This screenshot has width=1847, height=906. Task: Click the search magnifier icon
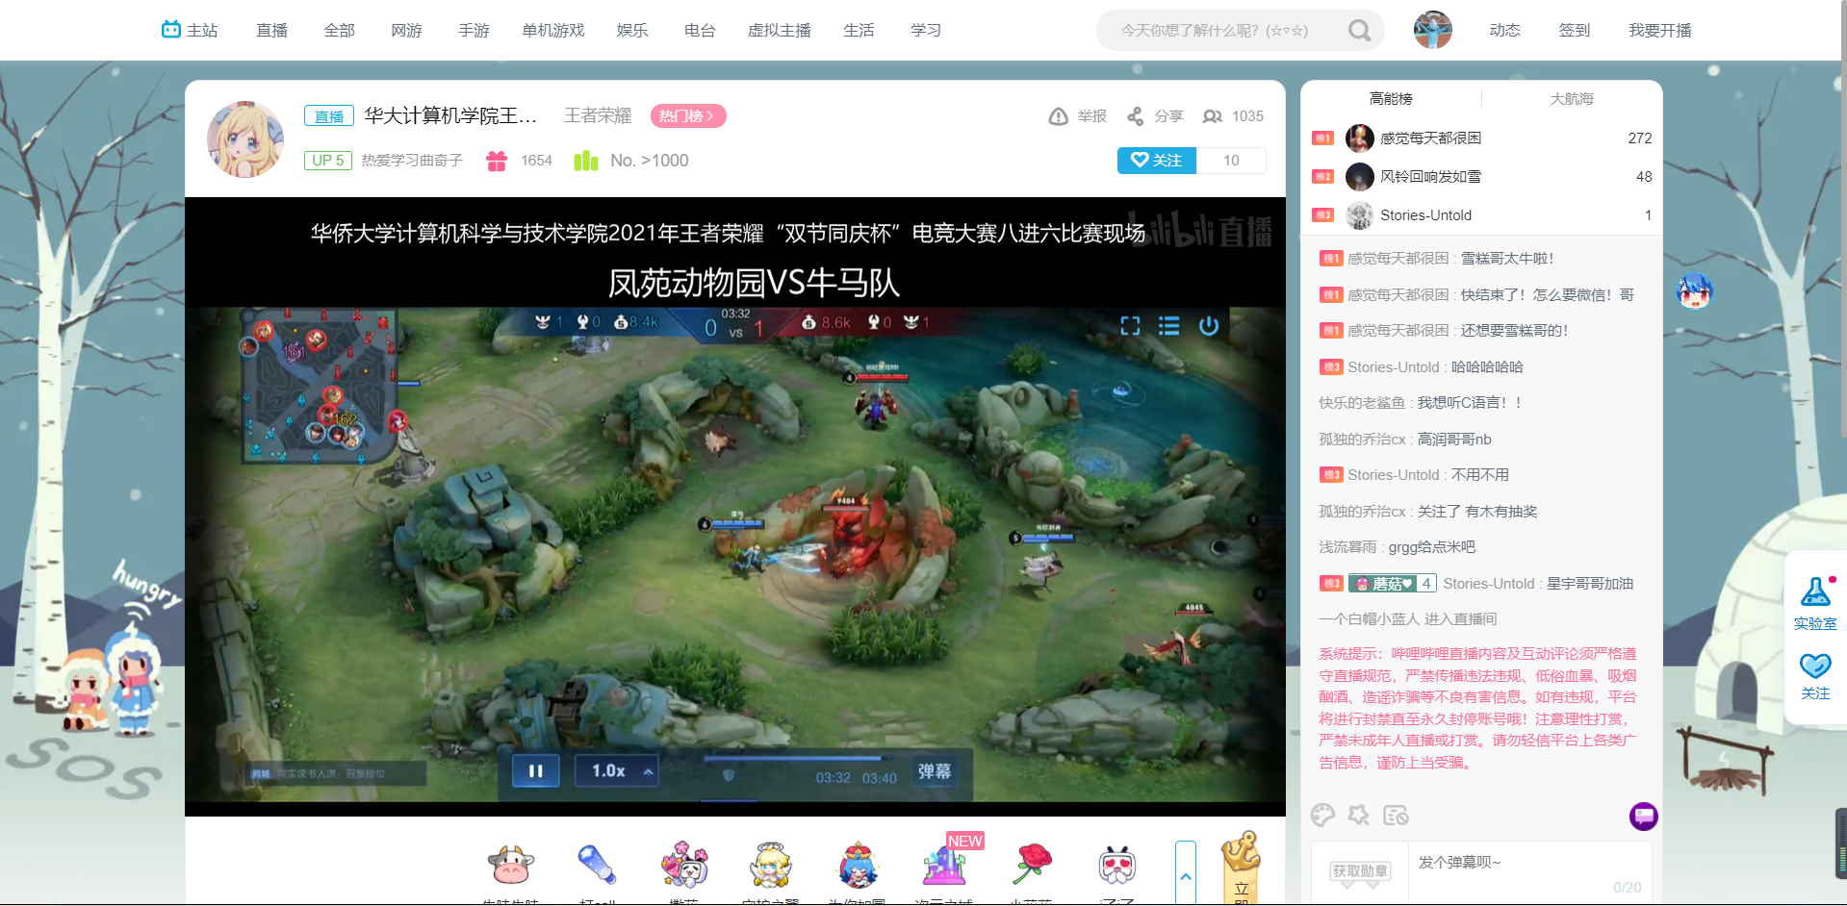point(1359,31)
